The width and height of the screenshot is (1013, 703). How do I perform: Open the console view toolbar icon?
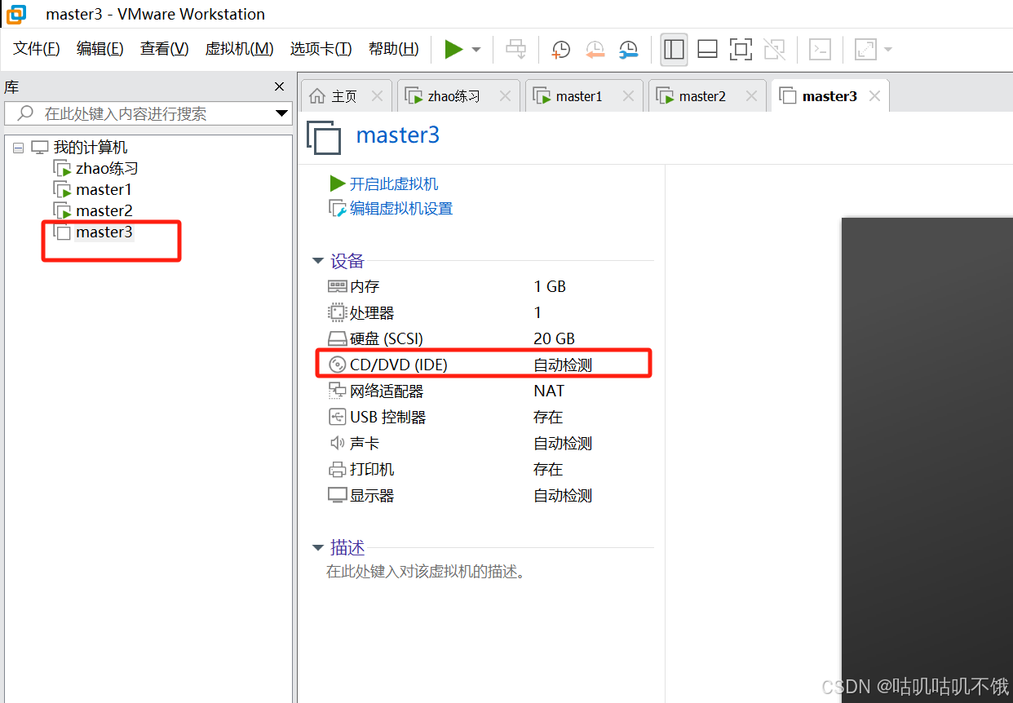tap(820, 49)
